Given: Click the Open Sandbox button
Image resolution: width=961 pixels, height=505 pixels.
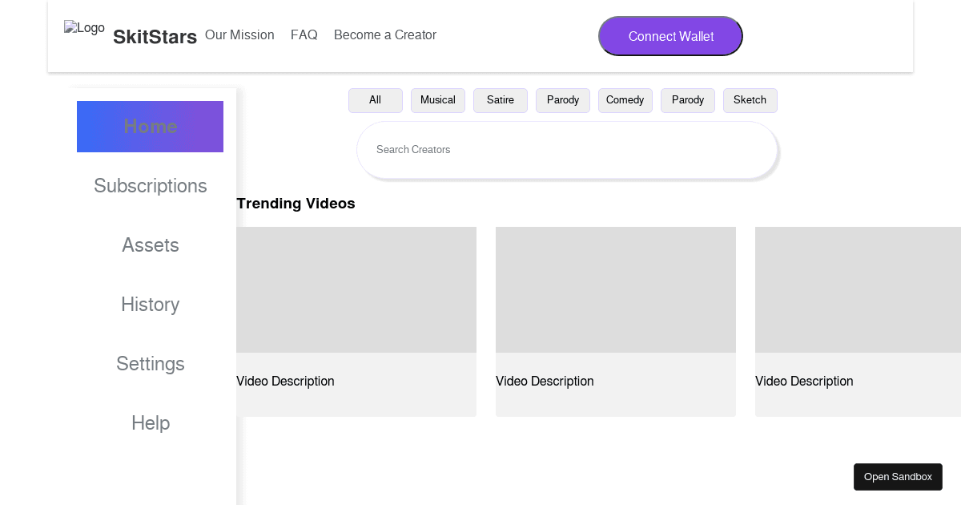Looking at the screenshot, I should click(x=897, y=477).
